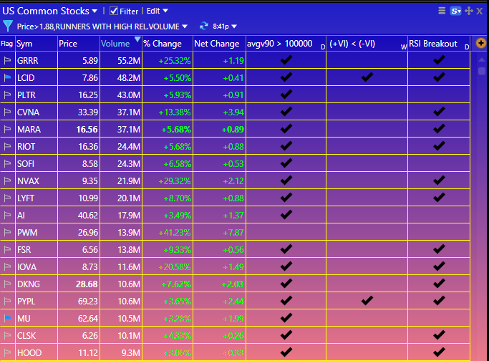Toggle the flag for CLSK
Screen dimensions: 489x361
(x=7, y=336)
